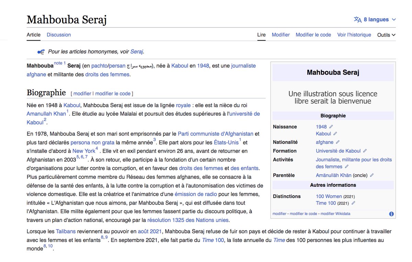The image size is (412, 262).
Task: Open reference 10 after 'monde'
Action: [50, 246]
